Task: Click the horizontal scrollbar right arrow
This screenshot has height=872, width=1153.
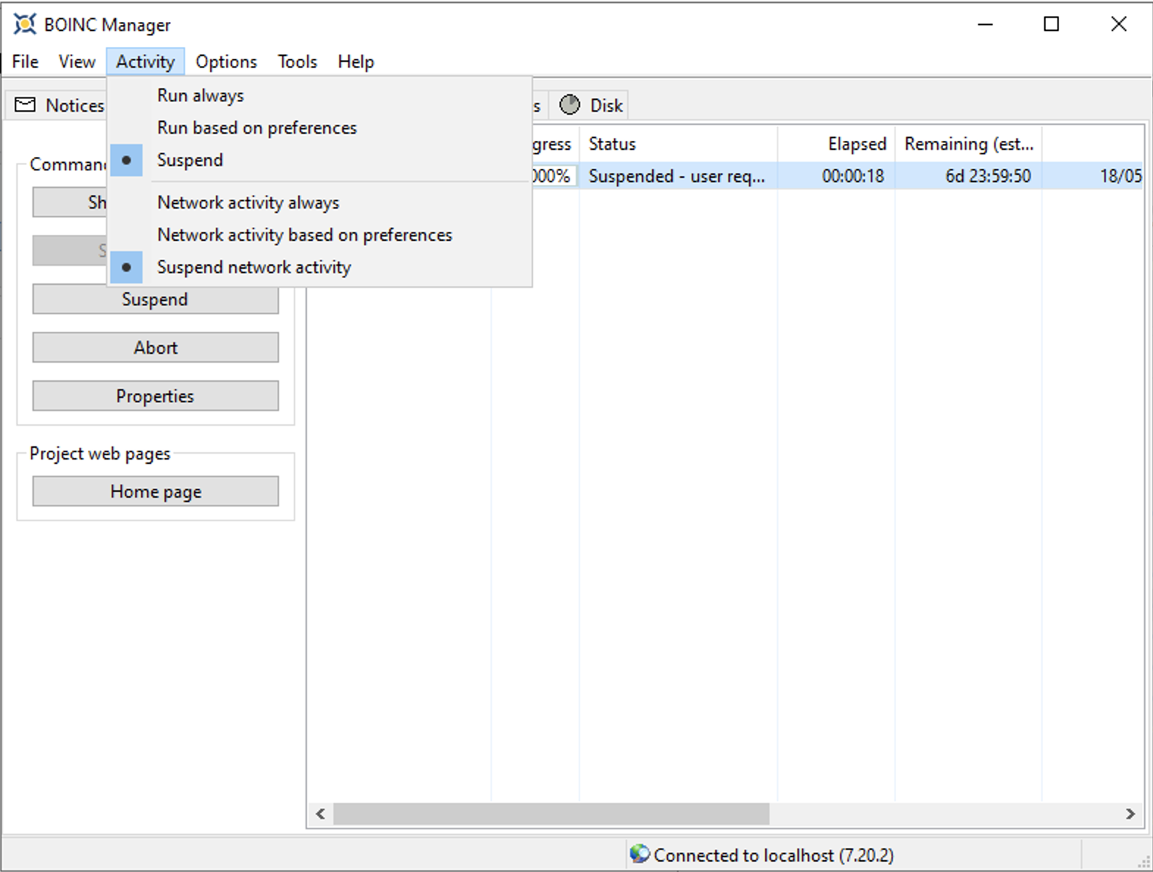Action: (x=1130, y=813)
